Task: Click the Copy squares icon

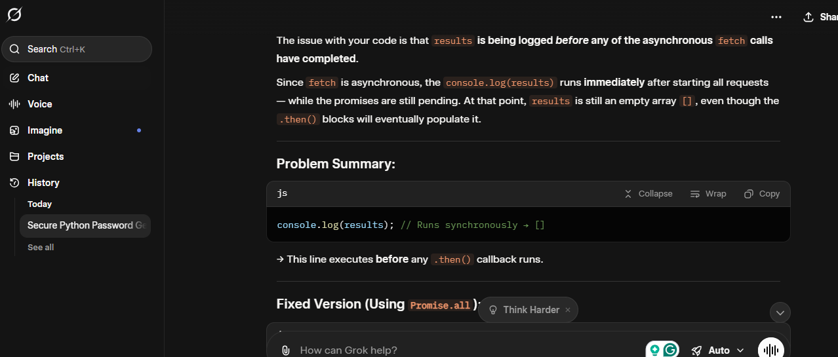Action: (749, 194)
